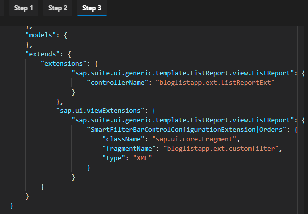Click the "XML" string value
This screenshot has height=214, width=308.
pyautogui.click(x=143, y=158)
